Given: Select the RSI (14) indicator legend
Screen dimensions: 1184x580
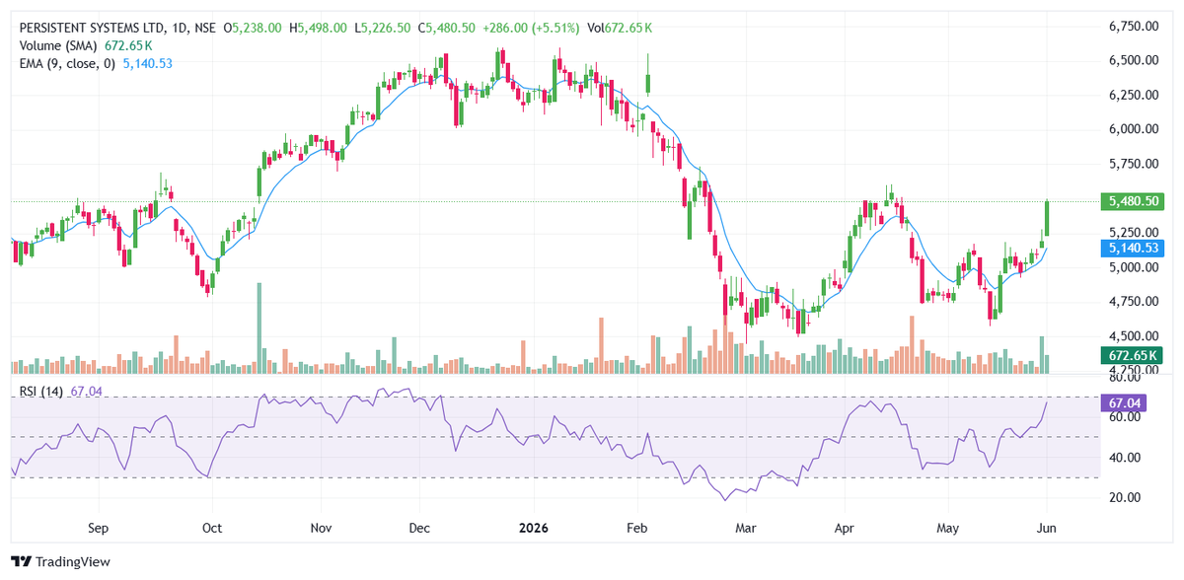Looking at the screenshot, I should (42, 392).
